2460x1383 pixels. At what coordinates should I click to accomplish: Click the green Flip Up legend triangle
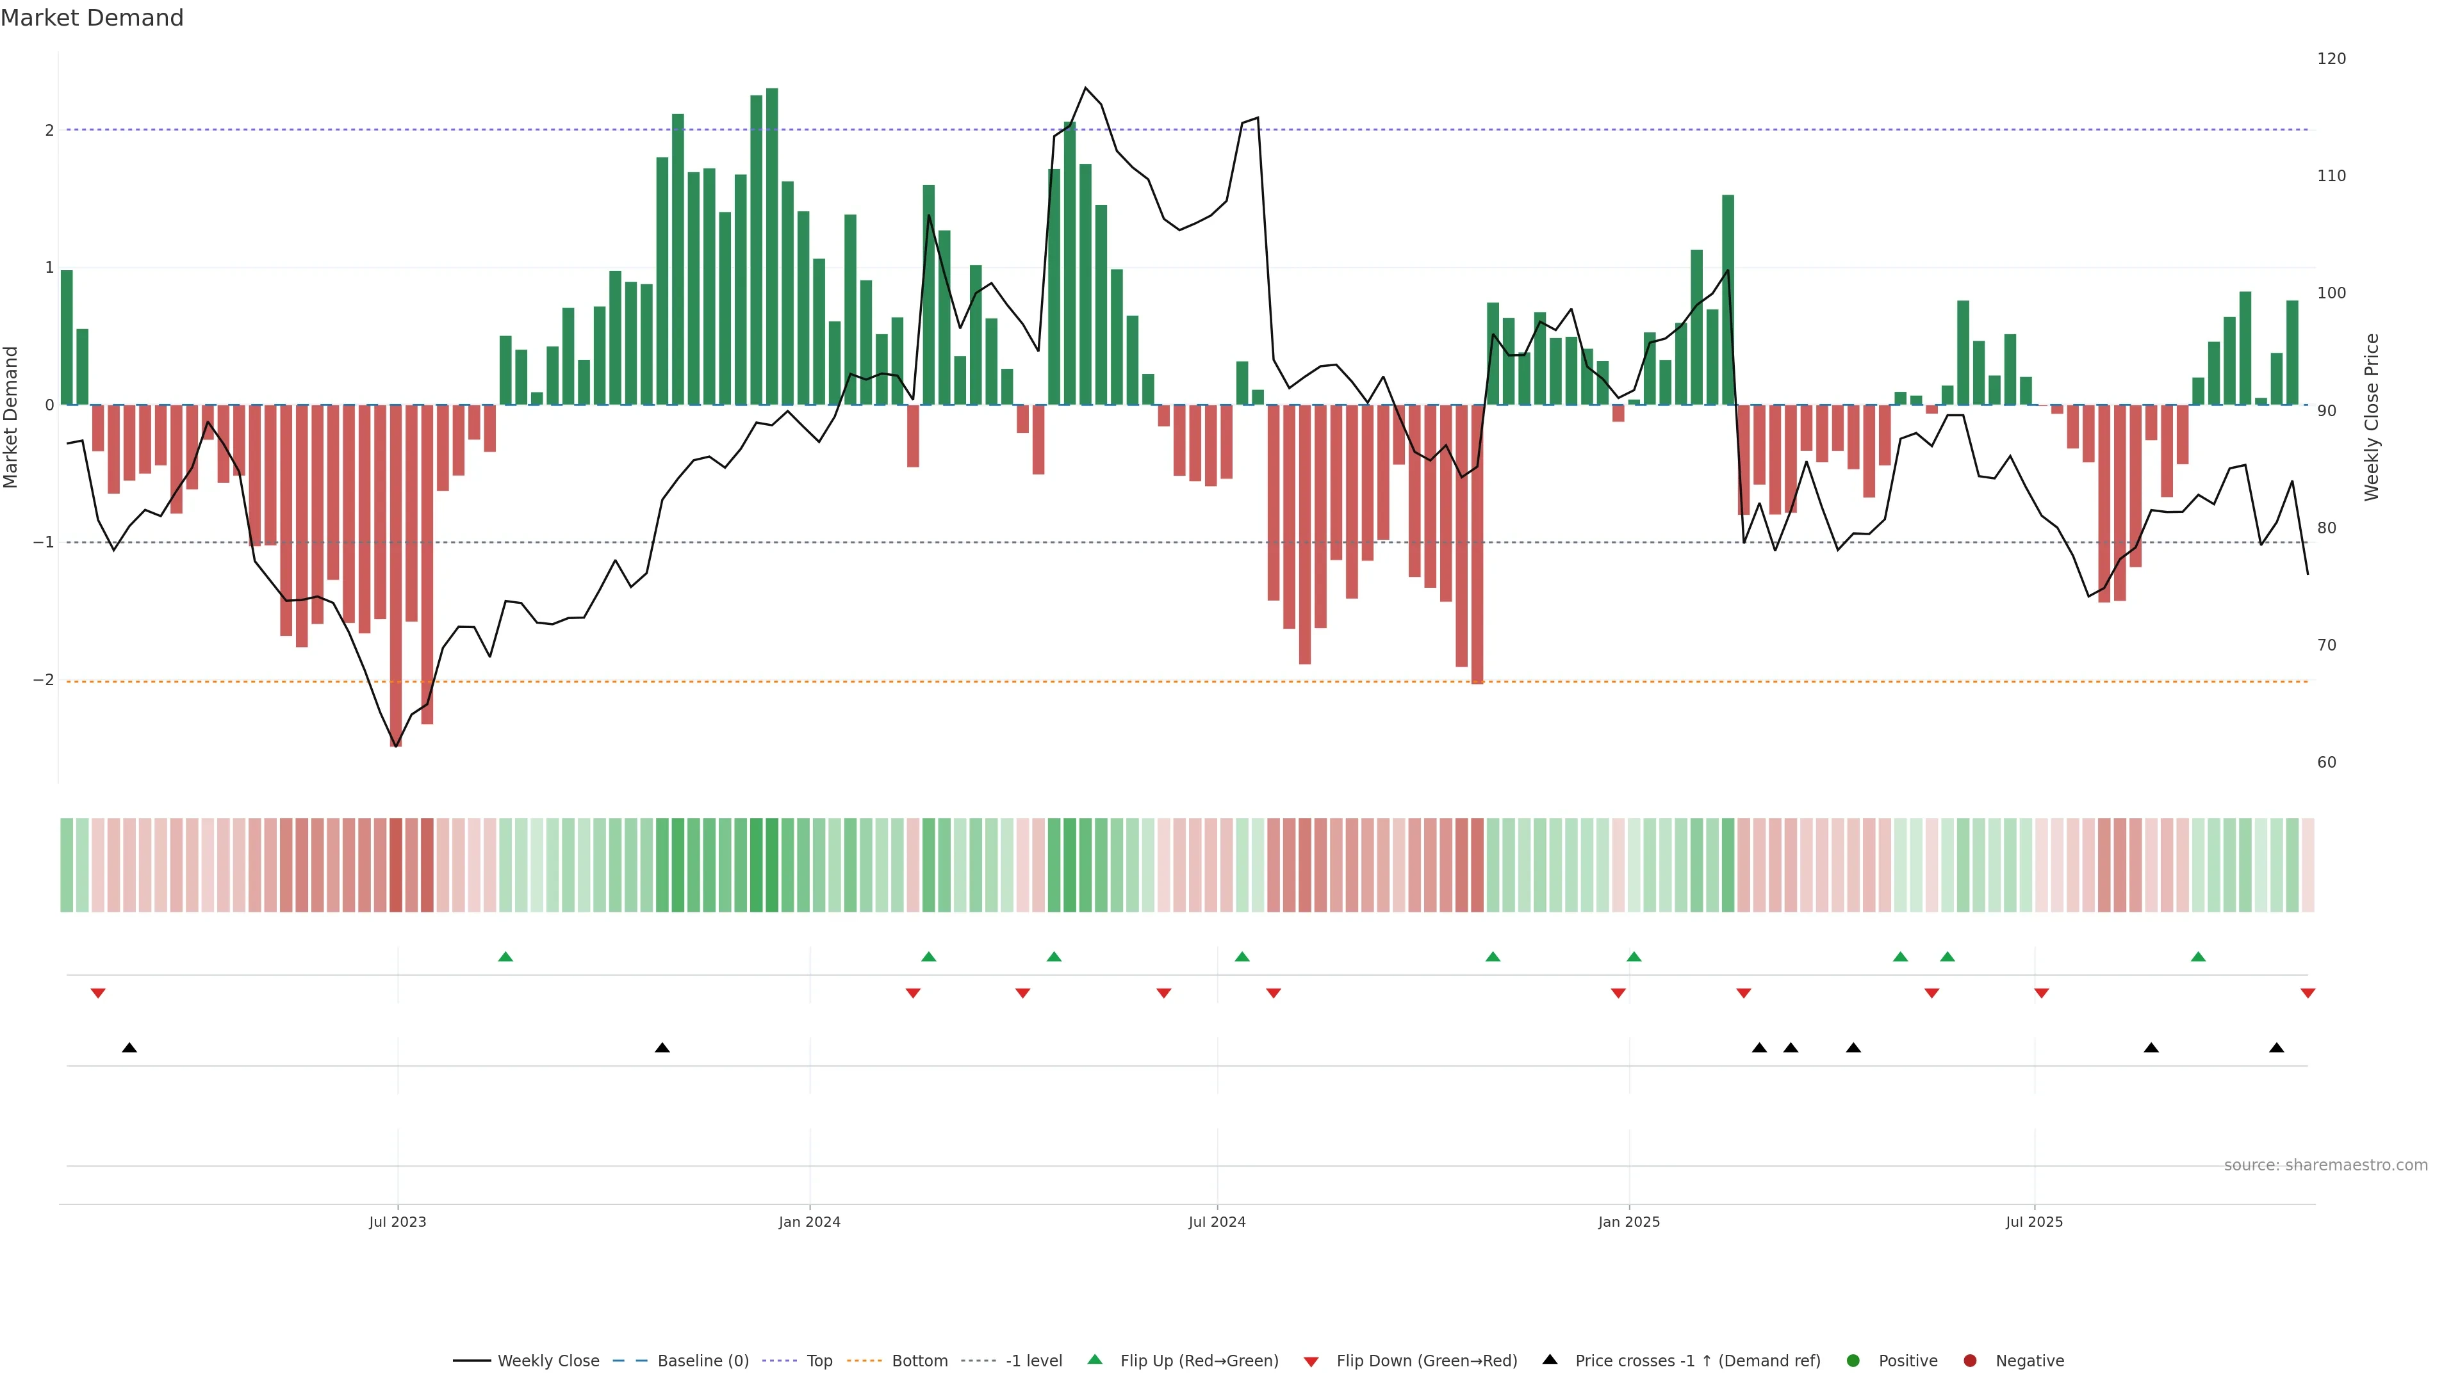click(x=1094, y=1359)
